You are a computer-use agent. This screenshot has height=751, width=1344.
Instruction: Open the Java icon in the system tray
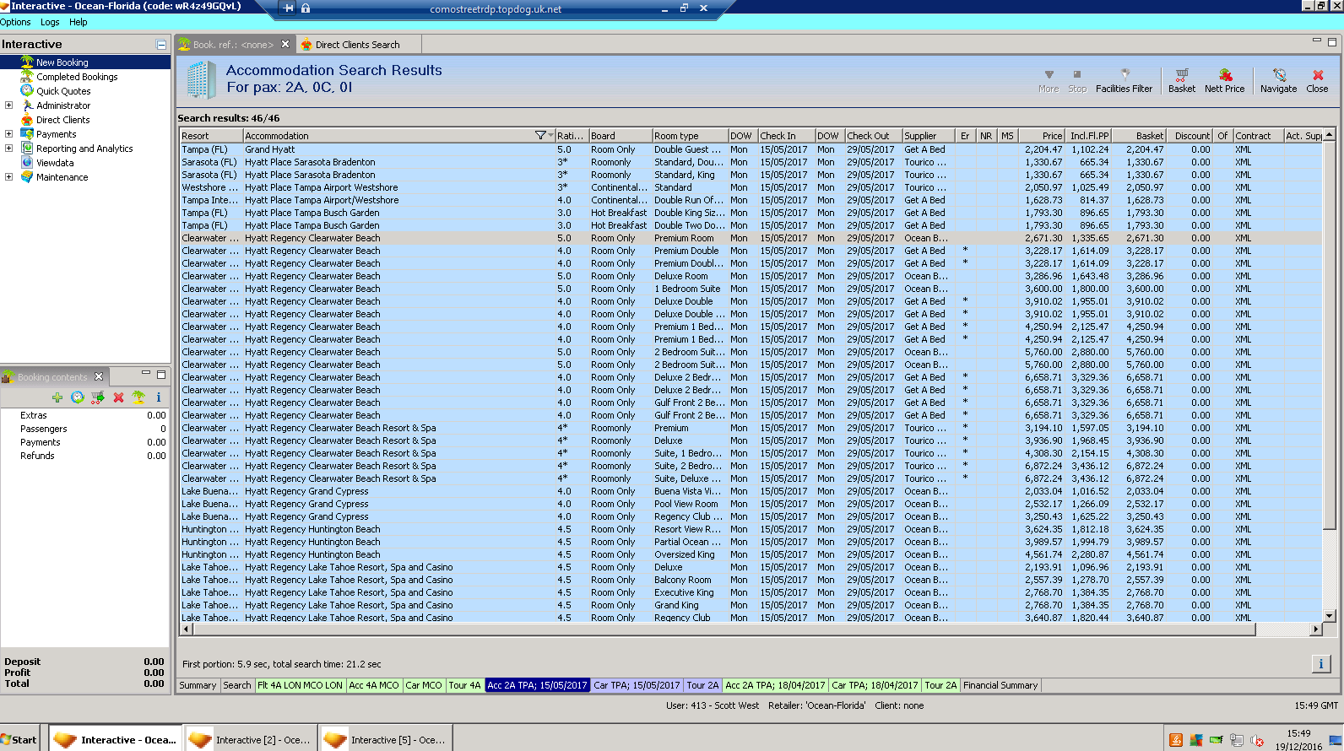(x=1176, y=740)
